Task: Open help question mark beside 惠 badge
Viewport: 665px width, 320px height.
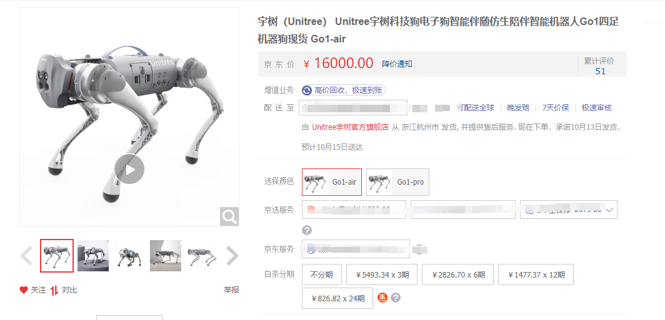Action: [x=395, y=298]
